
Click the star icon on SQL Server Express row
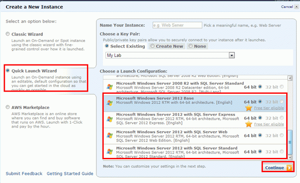249,124
